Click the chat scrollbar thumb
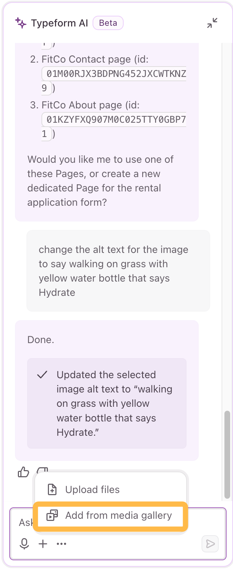 227,454
